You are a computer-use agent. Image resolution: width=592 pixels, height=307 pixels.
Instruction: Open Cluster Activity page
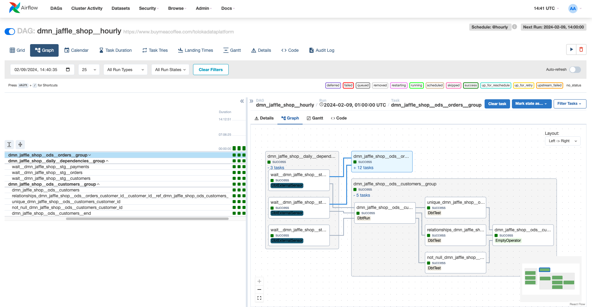point(87,8)
